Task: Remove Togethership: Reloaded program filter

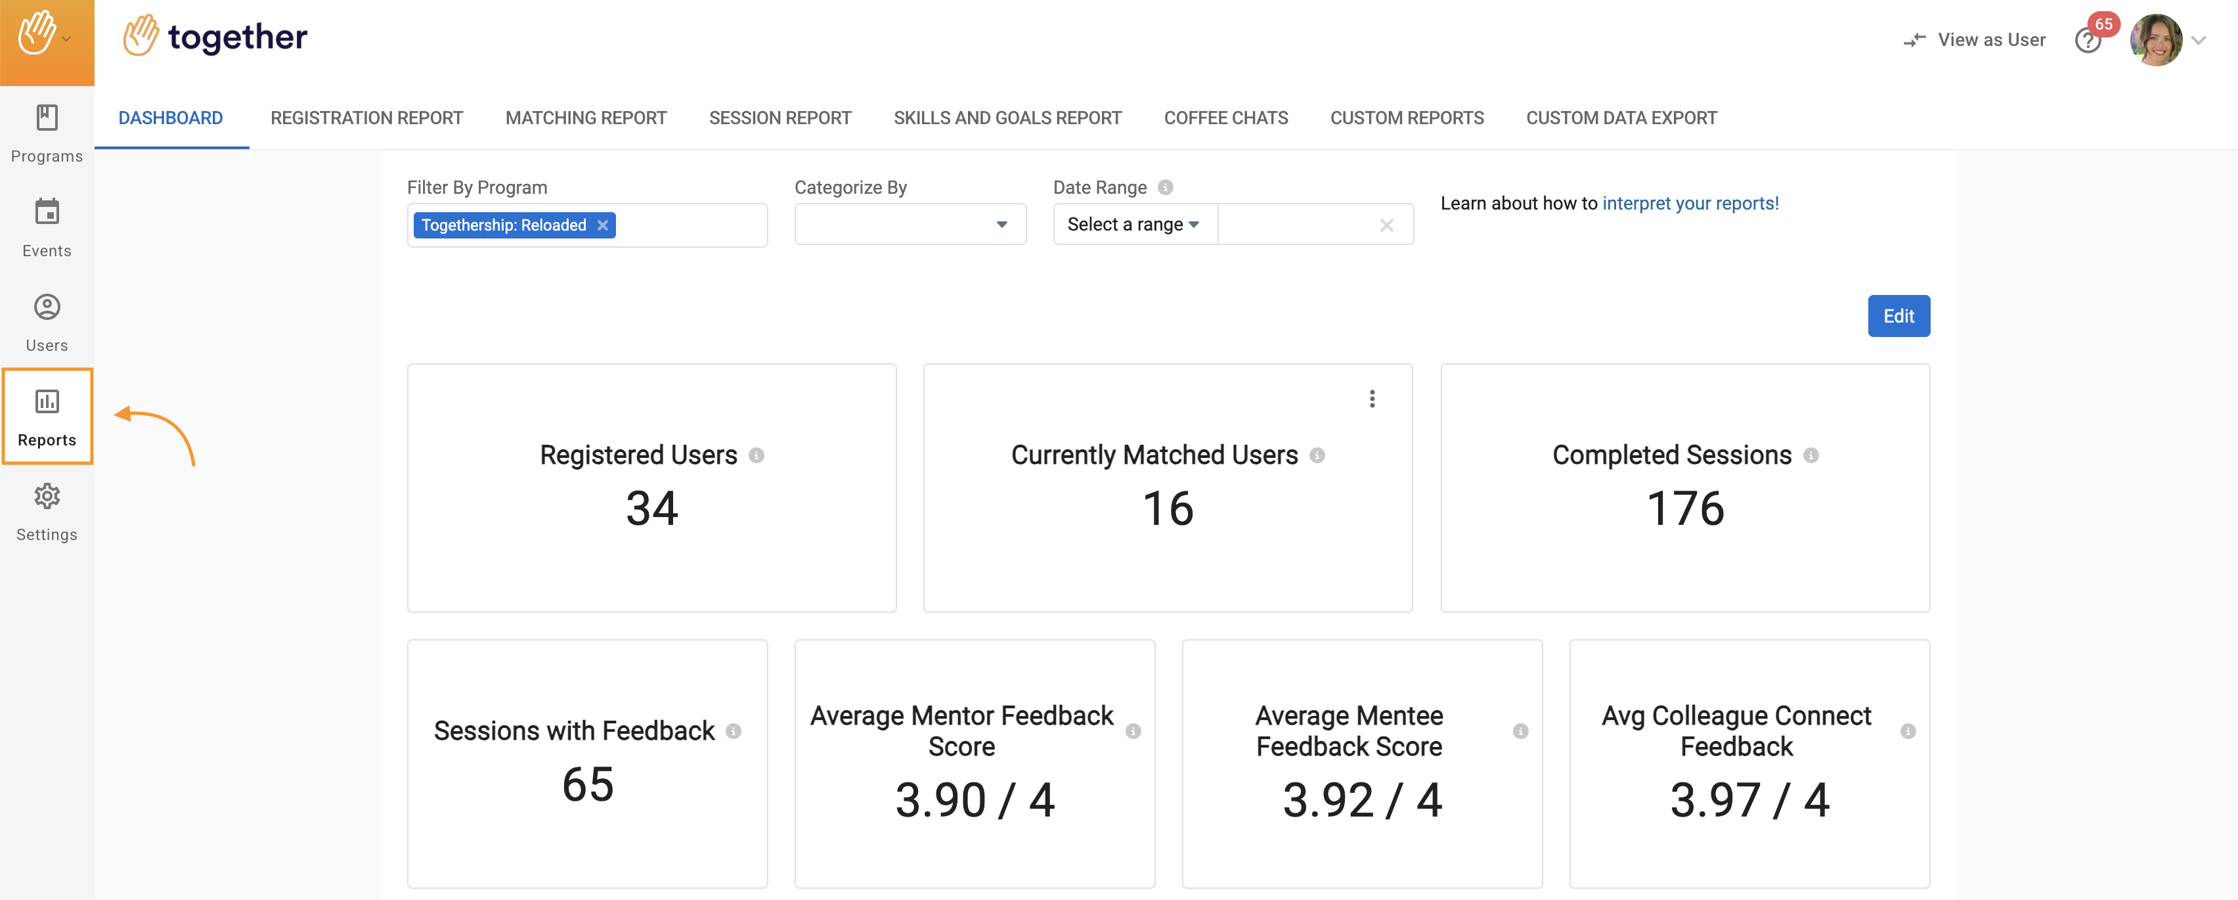Action: [x=603, y=225]
